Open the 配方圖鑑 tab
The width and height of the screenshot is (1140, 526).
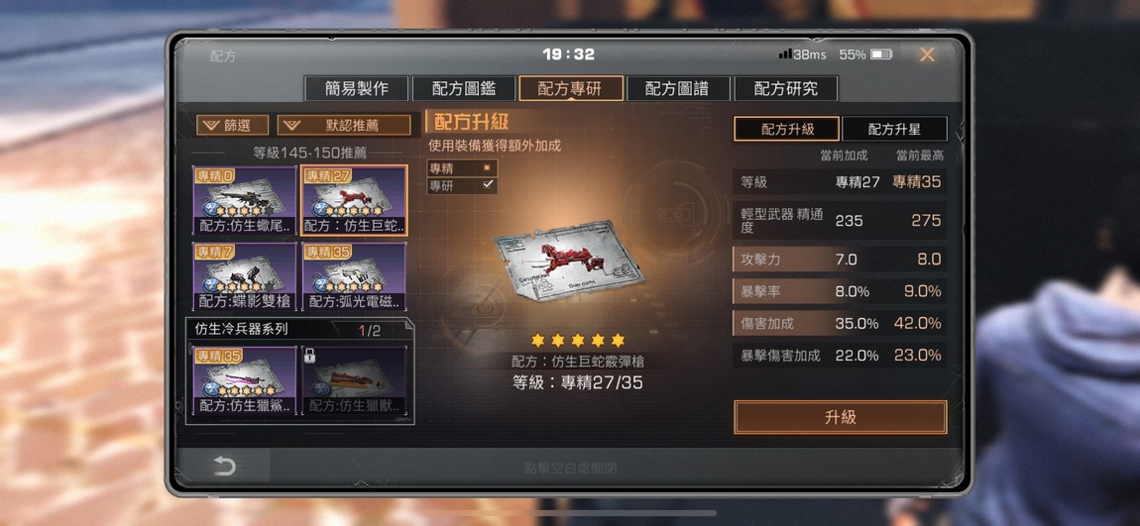[464, 88]
